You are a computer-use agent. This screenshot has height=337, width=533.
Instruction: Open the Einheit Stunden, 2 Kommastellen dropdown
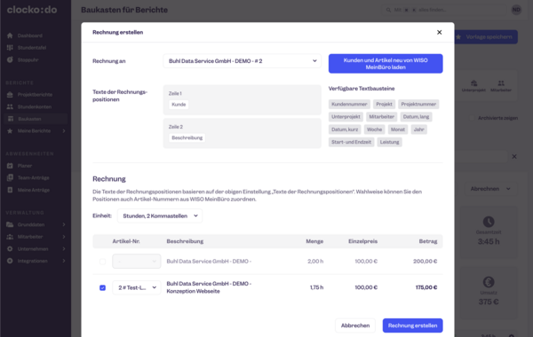pos(160,216)
